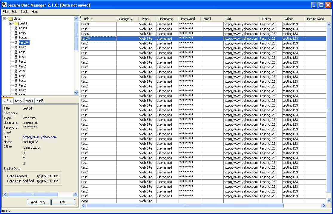Click the tree panel scroll-up arrow
The width and height of the screenshot is (333, 214).
76,19
